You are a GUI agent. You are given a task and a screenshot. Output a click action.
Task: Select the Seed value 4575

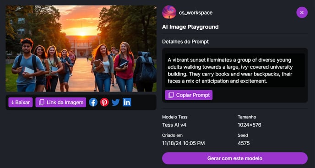point(244,143)
